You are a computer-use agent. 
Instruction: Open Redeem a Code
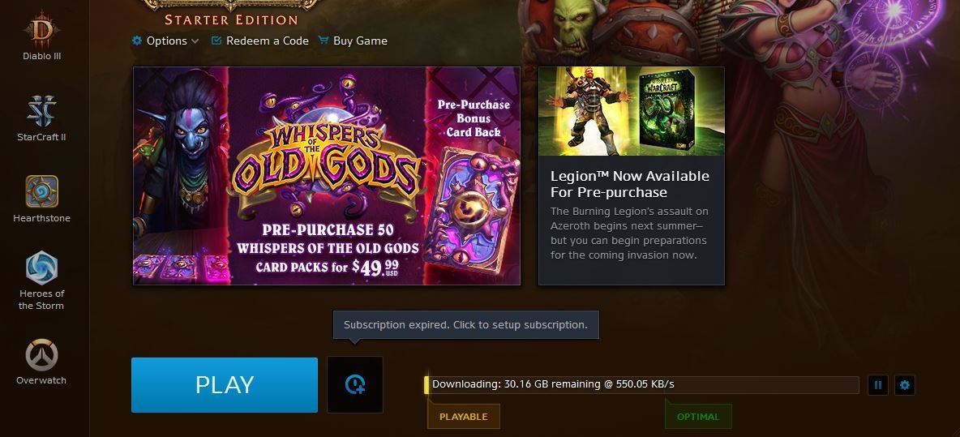[259, 41]
